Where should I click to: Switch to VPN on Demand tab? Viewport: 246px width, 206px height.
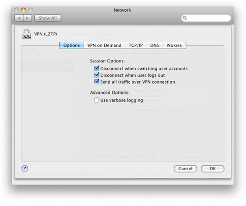104,45
